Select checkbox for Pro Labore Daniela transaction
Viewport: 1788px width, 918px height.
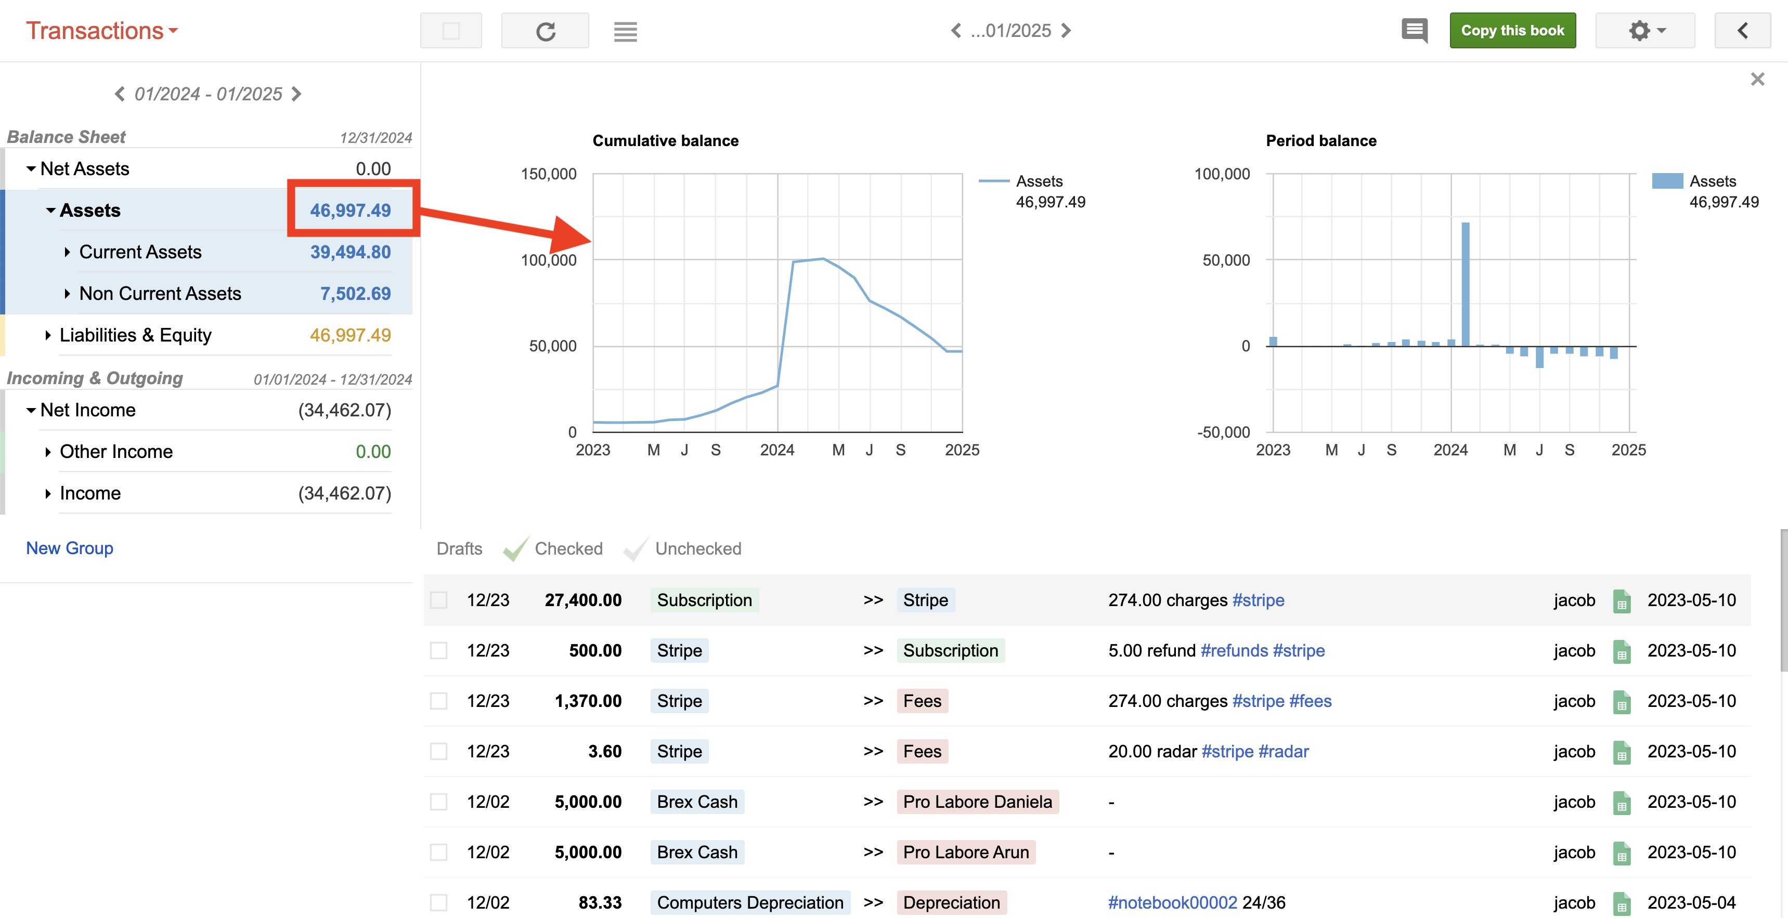[438, 802]
